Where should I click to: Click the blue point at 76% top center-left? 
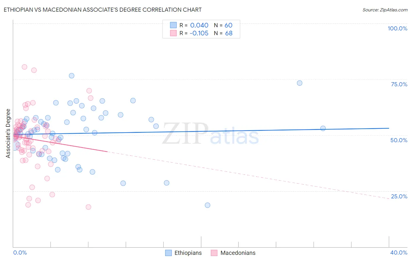click(72, 76)
